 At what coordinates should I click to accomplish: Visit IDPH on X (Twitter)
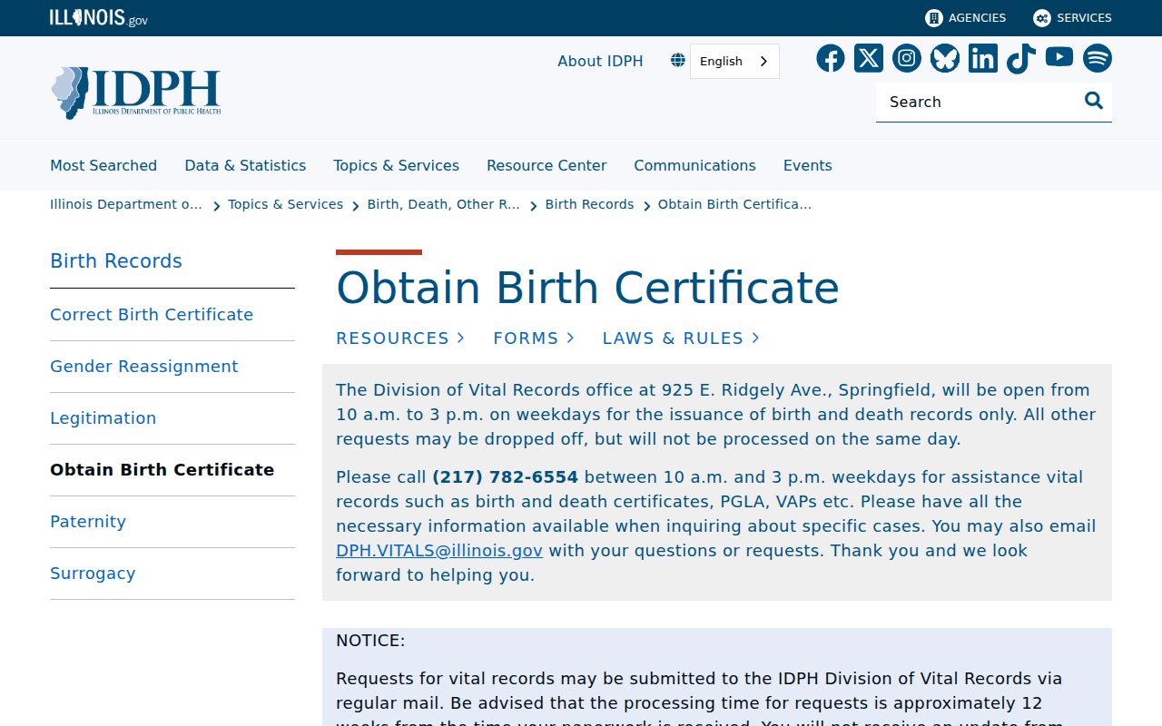(x=869, y=59)
